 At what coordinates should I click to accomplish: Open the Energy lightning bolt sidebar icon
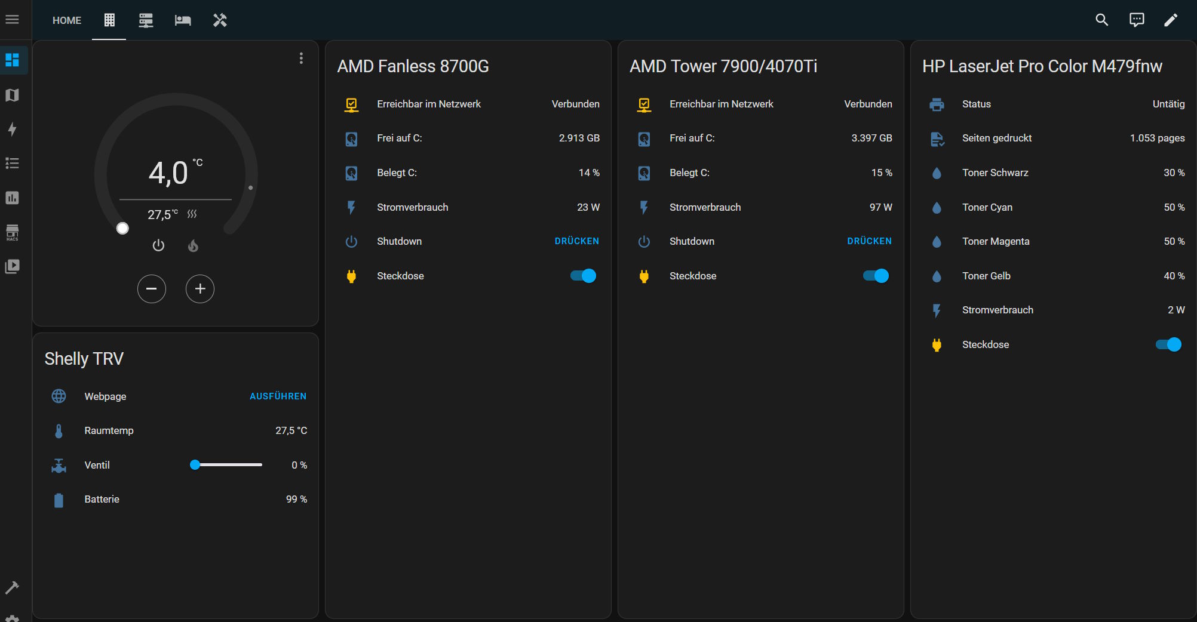[x=13, y=130]
